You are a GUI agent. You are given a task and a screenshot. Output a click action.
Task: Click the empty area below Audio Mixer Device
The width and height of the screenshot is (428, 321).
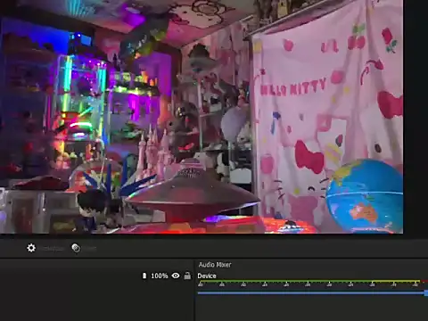click(311, 309)
